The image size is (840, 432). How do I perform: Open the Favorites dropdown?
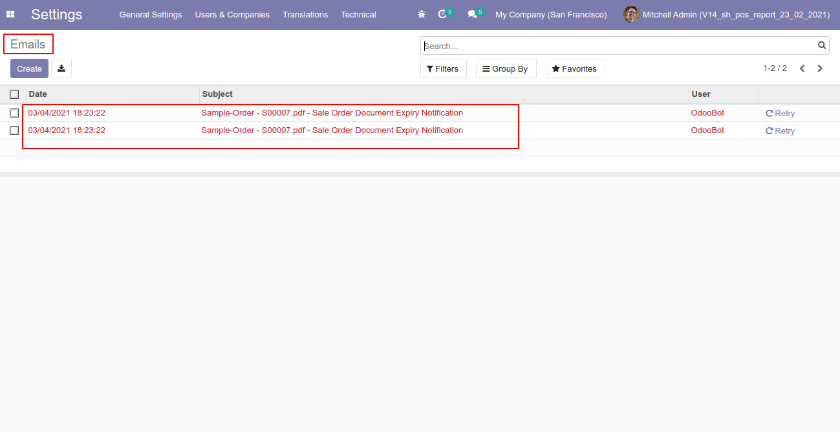(x=575, y=68)
